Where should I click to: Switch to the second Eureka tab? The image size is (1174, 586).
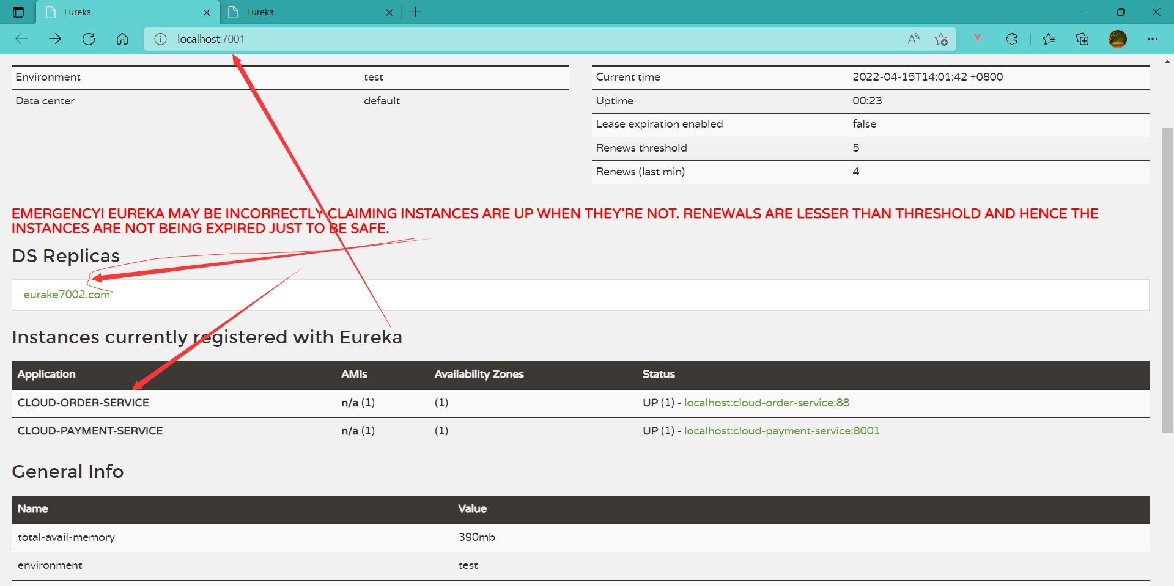point(311,12)
